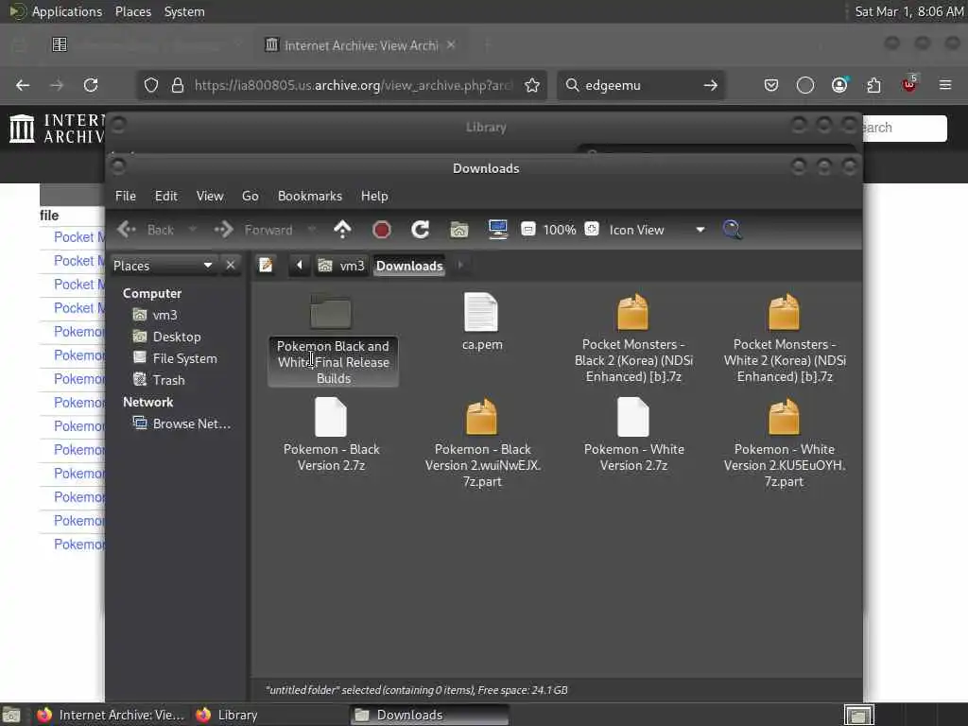
Task: Open the uBlock Origin extension icon
Action: (909, 84)
